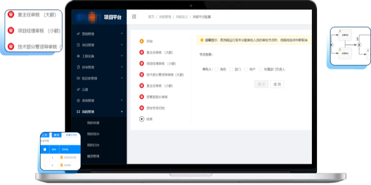Select the 质控专员归档 node icon
Viewport: 371px width, 185px height.
click(x=142, y=108)
